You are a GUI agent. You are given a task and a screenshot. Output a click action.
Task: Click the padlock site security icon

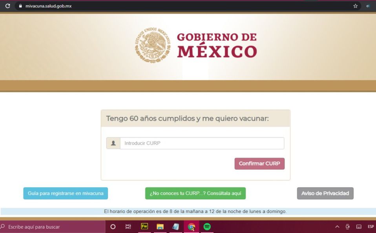pyautogui.click(x=20, y=6)
